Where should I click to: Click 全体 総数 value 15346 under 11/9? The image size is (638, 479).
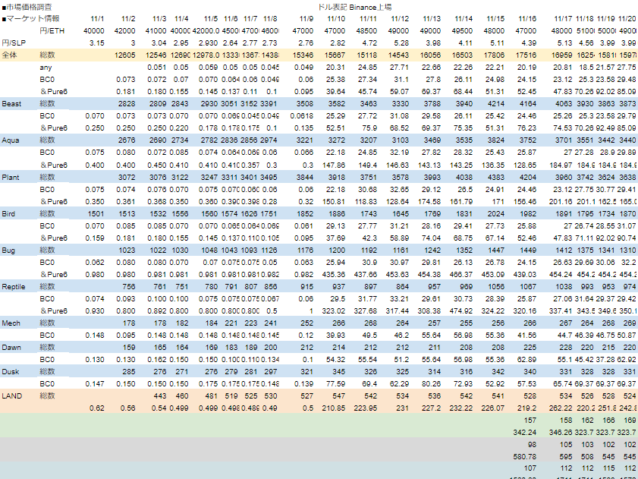point(303,55)
